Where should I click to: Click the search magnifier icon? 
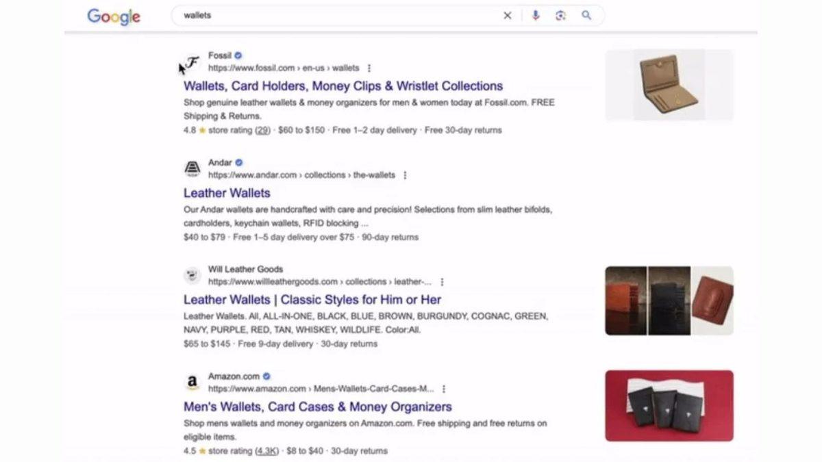[587, 15]
